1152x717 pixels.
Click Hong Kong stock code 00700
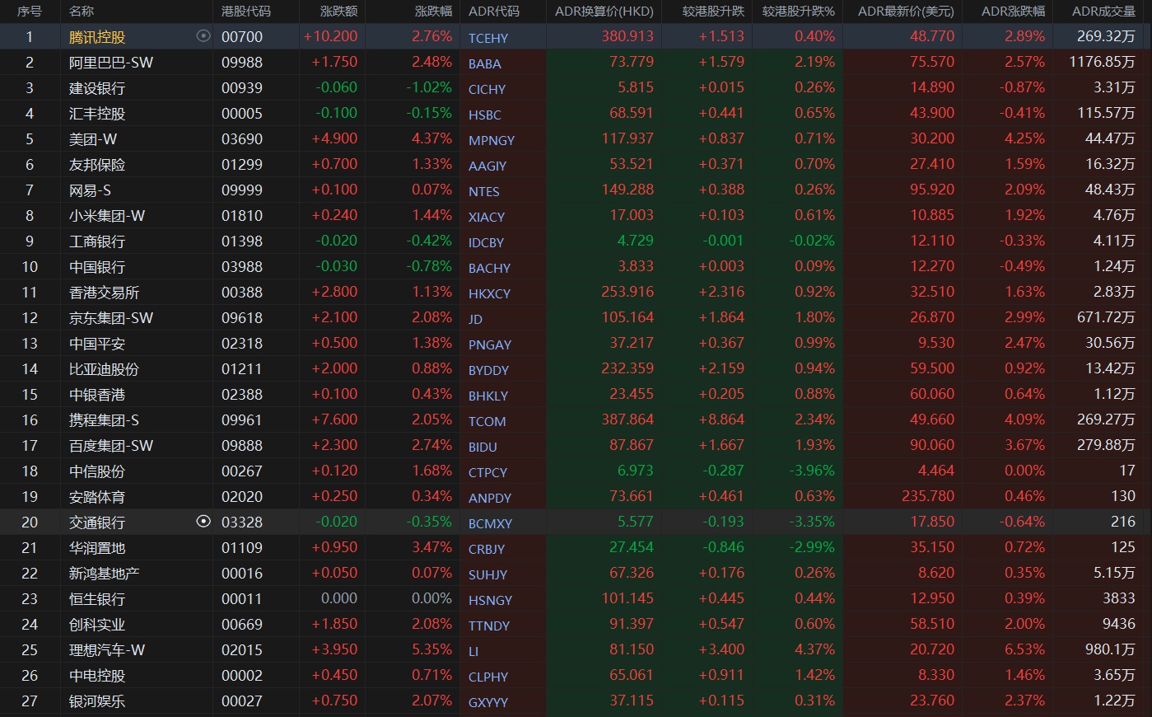[x=242, y=37]
